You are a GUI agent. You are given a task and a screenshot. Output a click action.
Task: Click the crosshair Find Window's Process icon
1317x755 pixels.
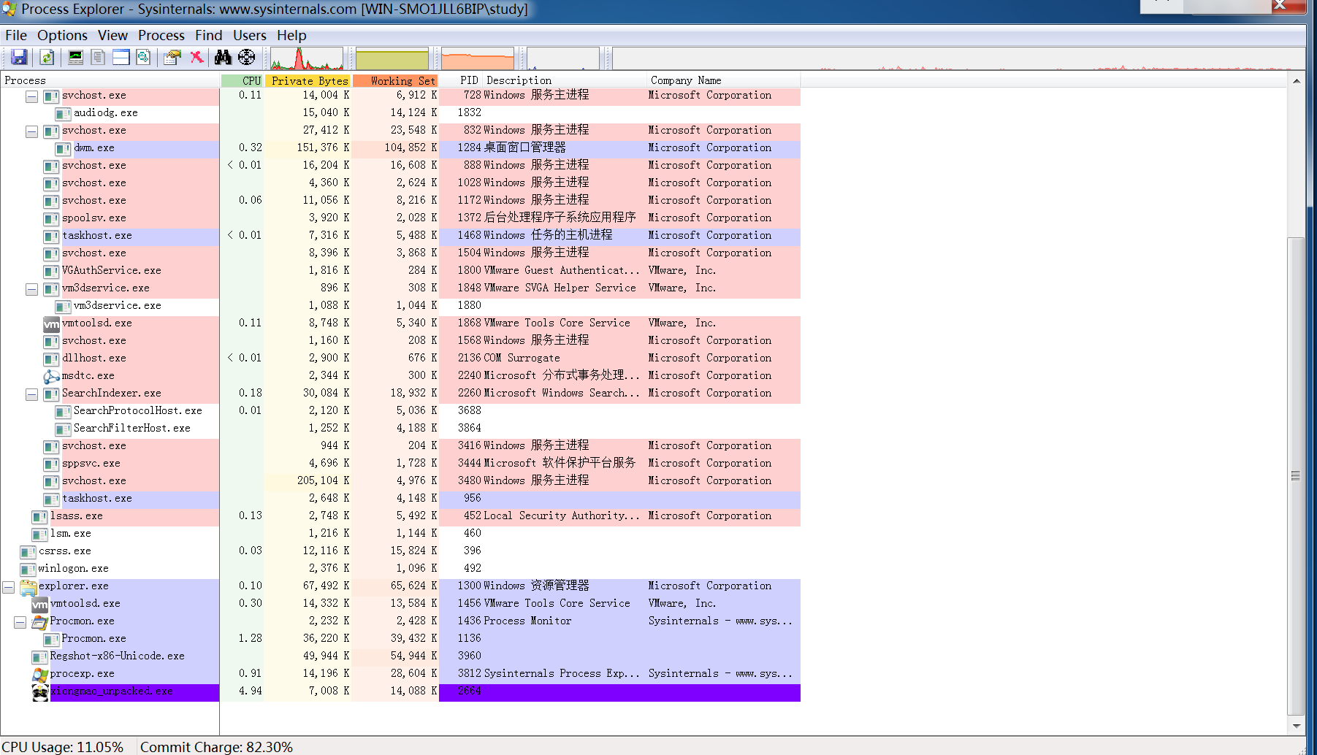(x=247, y=57)
